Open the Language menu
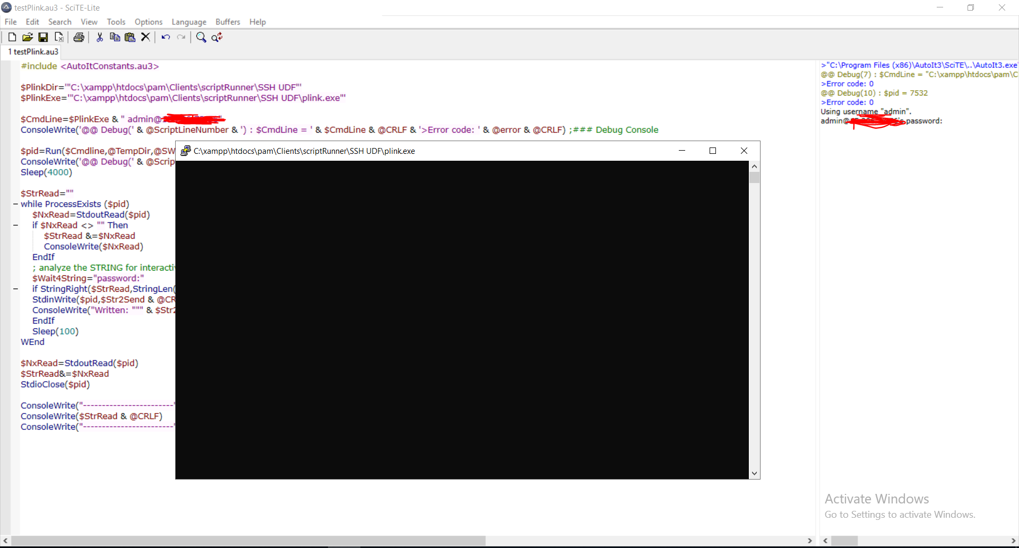The width and height of the screenshot is (1019, 548). [x=189, y=22]
